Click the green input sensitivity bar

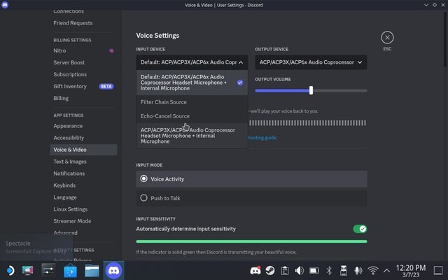(251, 241)
